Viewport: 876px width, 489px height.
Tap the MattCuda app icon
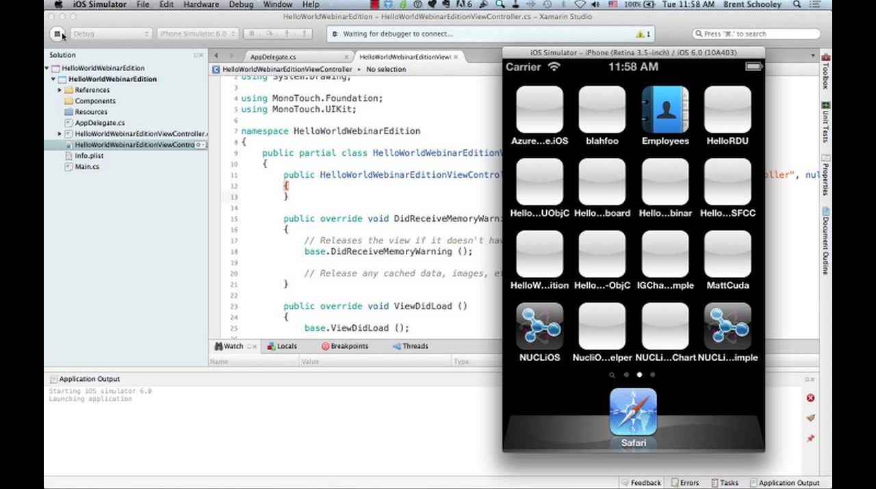(x=727, y=254)
